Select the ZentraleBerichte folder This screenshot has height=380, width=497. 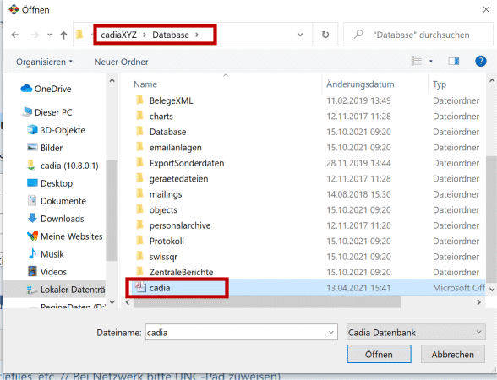click(181, 272)
